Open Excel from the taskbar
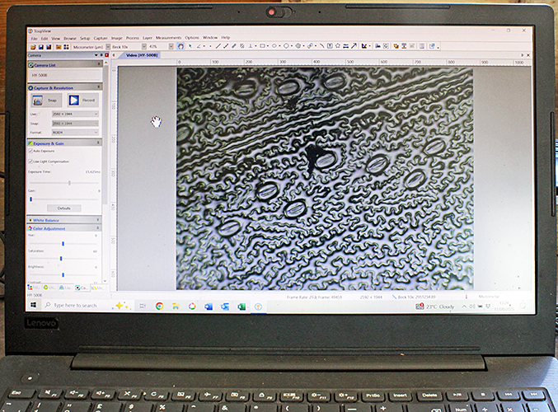This screenshot has height=412, width=558. (x=241, y=307)
